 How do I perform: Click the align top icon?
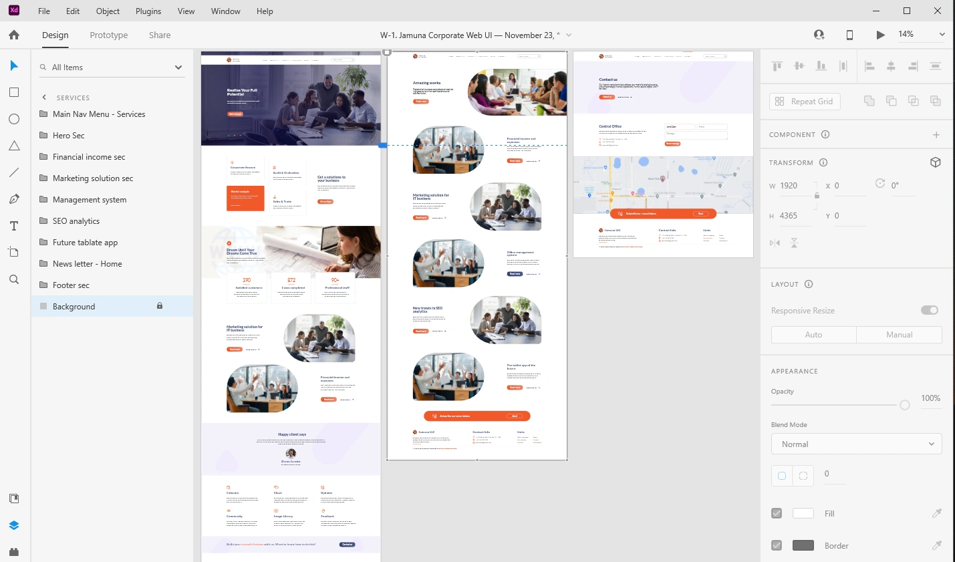click(777, 65)
